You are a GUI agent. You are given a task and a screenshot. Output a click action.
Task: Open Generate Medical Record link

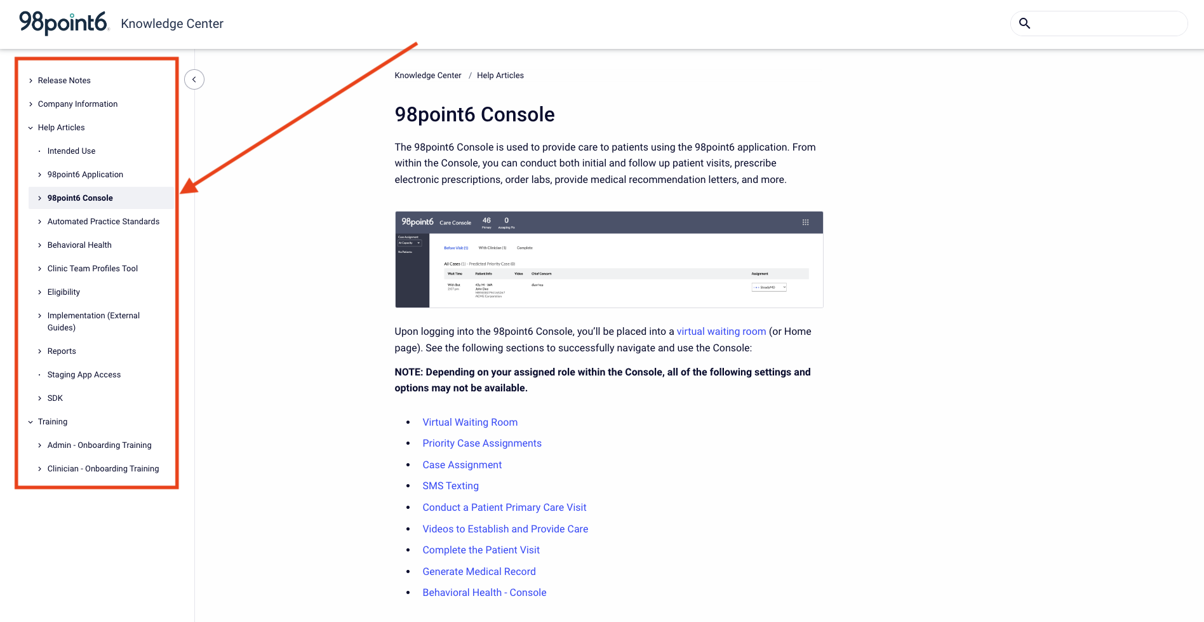[x=479, y=572]
